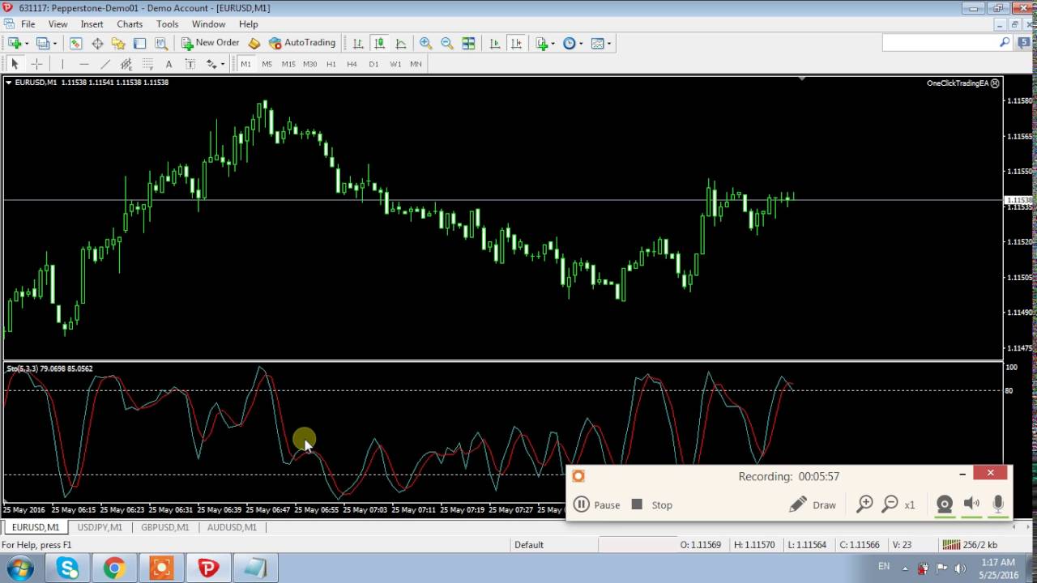Expand the New Chart dropdown arrow
The image size is (1037, 583).
click(x=27, y=44)
